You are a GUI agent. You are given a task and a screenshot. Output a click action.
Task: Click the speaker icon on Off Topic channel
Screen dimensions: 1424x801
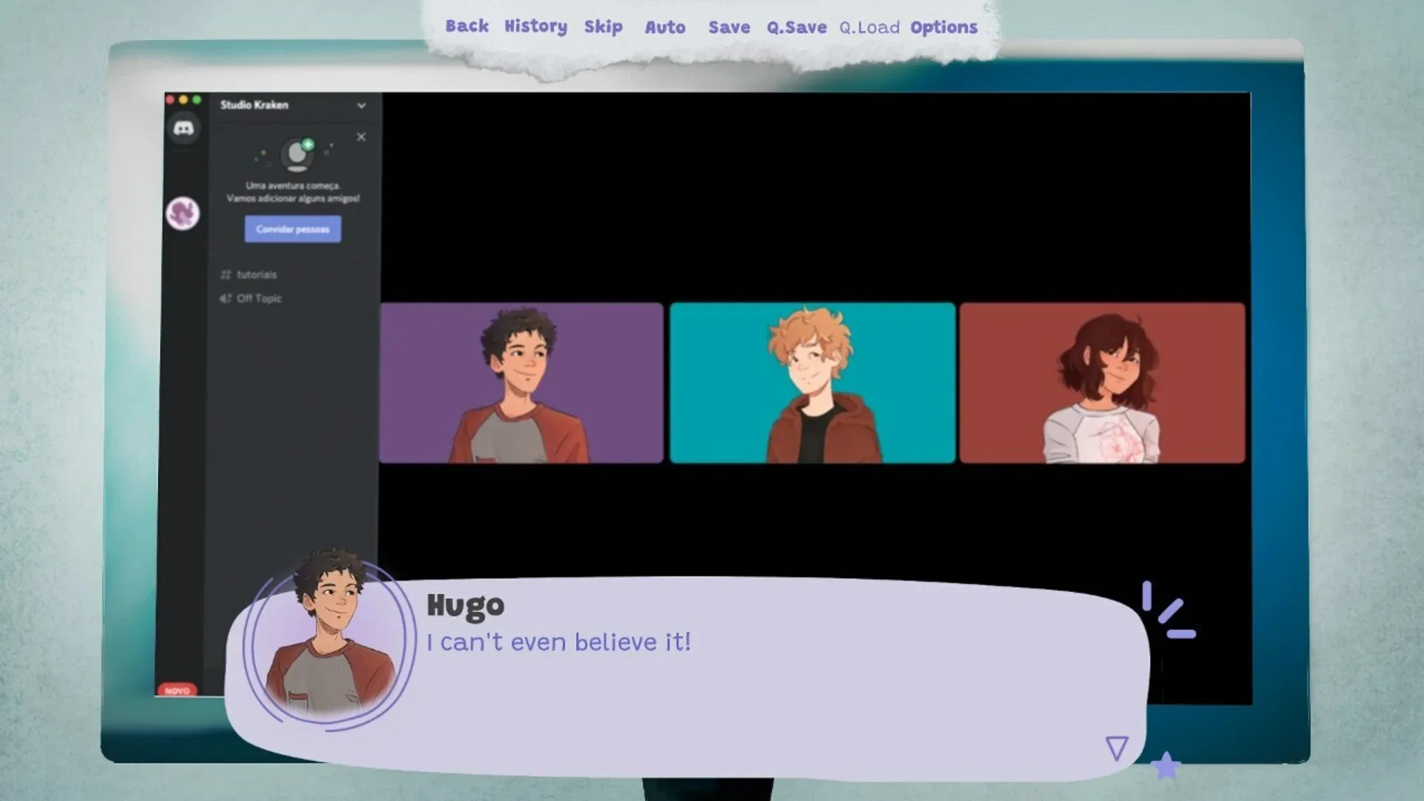[225, 298]
